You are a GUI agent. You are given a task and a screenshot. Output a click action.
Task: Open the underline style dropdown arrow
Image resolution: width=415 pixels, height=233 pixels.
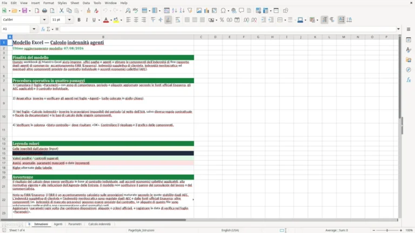click(99, 20)
